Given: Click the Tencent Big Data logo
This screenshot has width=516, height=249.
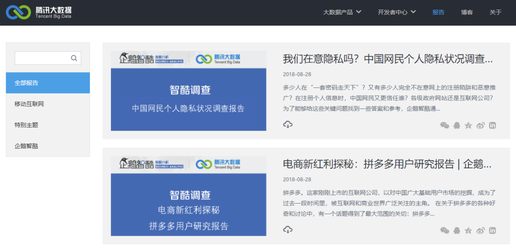Looking at the screenshot, I should point(39,12).
